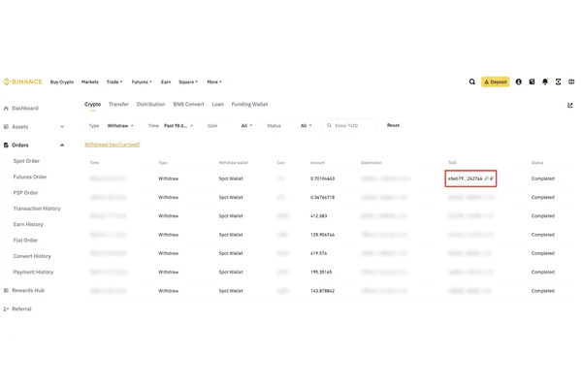Click the Reset filter button

point(393,125)
